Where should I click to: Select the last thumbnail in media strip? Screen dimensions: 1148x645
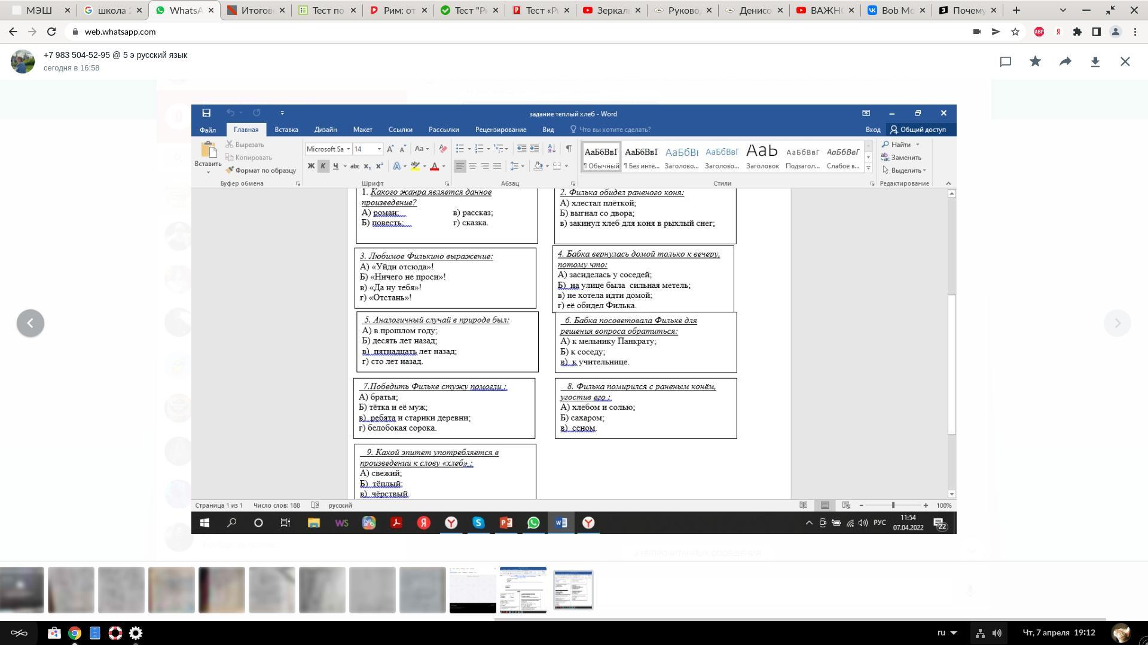(573, 590)
